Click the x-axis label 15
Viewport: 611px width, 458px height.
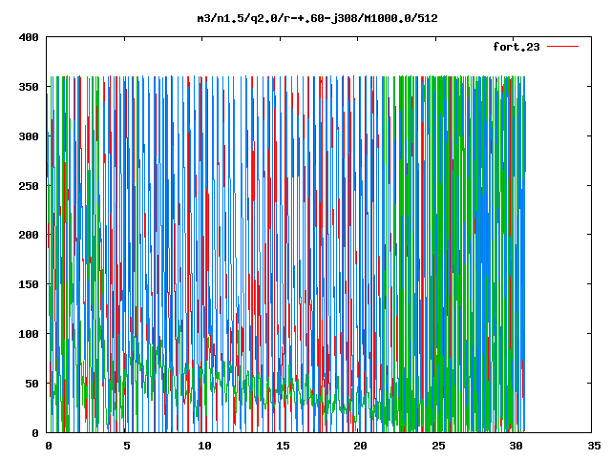(283, 446)
